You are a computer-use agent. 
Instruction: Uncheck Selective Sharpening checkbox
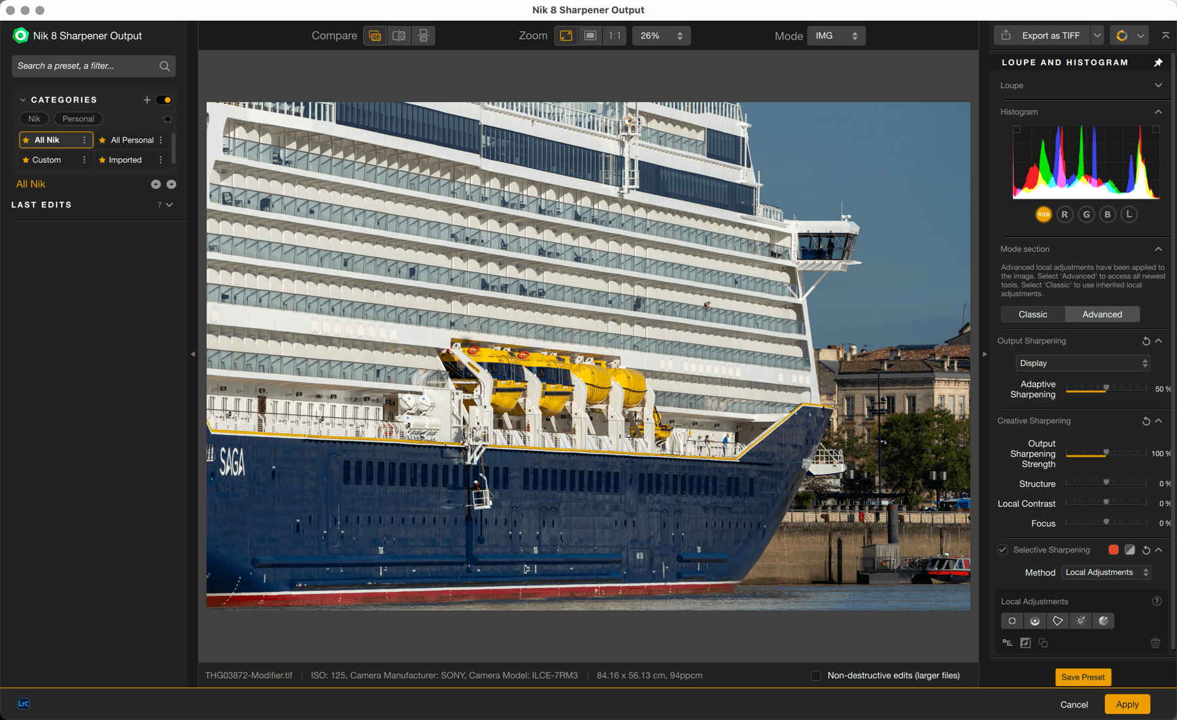(1002, 550)
